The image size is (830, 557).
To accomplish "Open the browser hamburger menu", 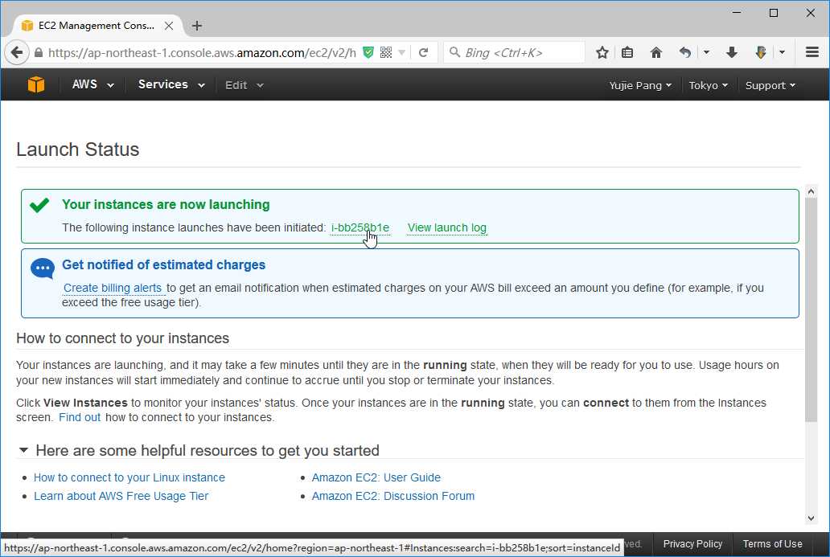I will click(812, 51).
